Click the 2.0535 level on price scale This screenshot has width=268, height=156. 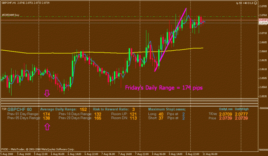(x=263, y=96)
